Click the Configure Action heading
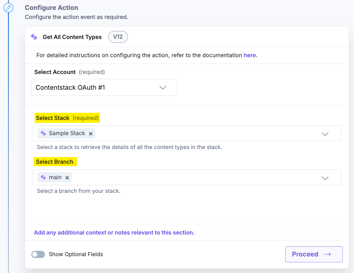 (x=52, y=8)
